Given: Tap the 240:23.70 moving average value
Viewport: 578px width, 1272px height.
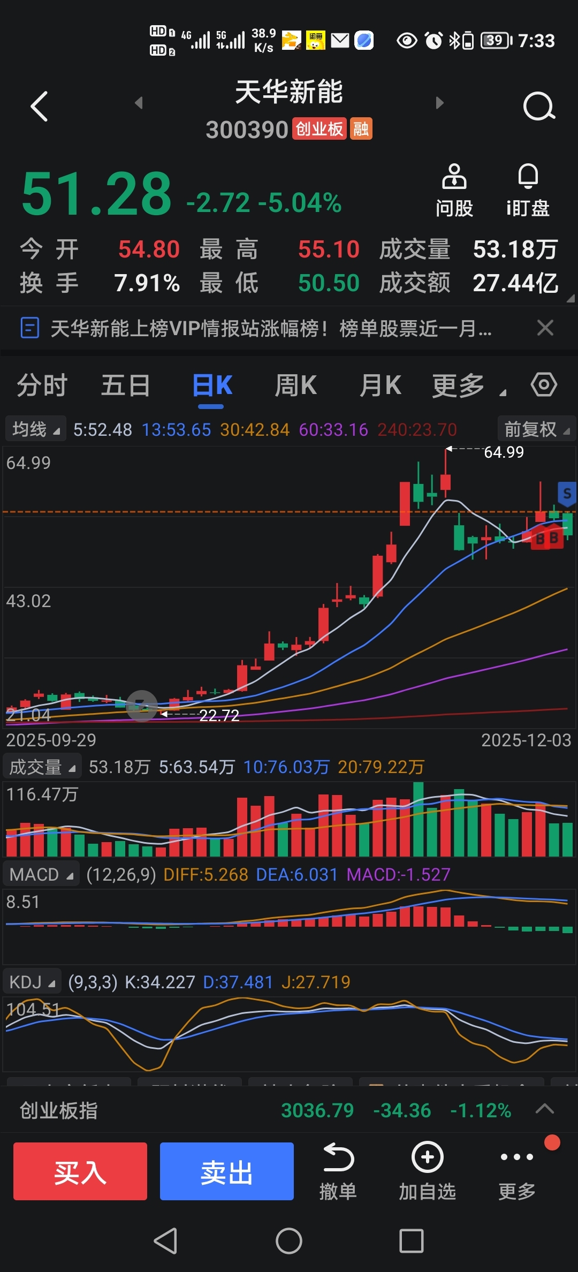Looking at the screenshot, I should 417,429.
